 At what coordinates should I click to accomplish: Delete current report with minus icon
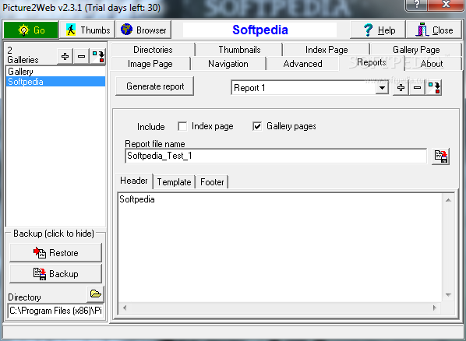pyautogui.click(x=417, y=88)
